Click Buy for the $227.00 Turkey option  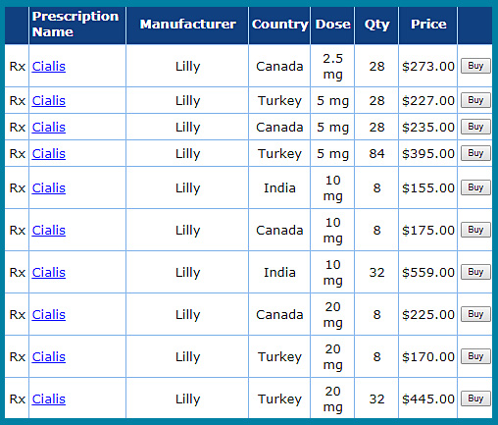(475, 100)
